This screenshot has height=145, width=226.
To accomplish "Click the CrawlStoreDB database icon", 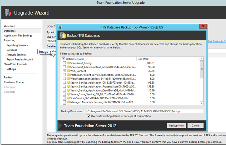I will (68, 90).
